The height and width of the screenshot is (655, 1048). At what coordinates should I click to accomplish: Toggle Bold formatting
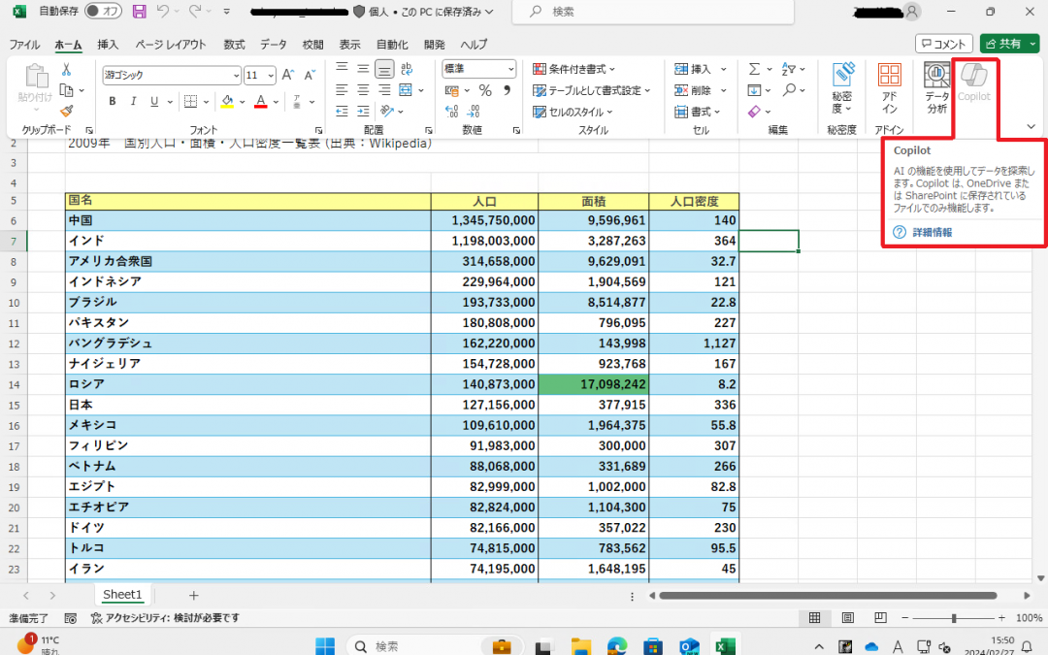tap(113, 102)
